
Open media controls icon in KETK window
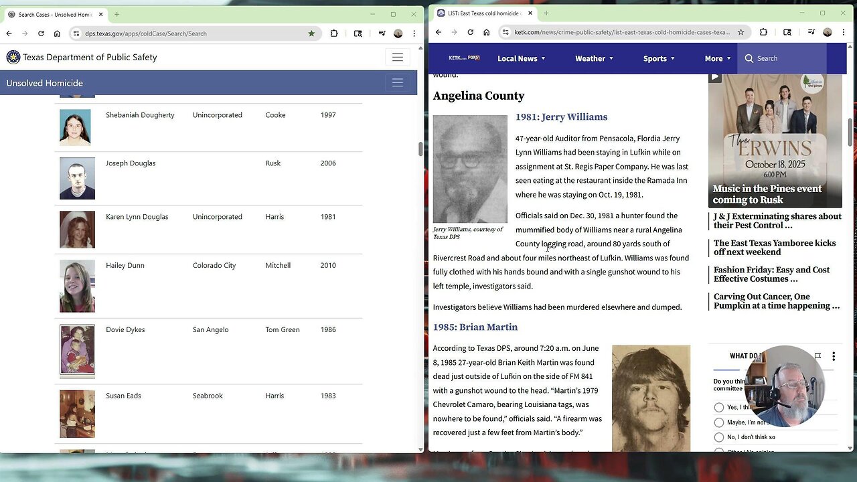[811, 32]
